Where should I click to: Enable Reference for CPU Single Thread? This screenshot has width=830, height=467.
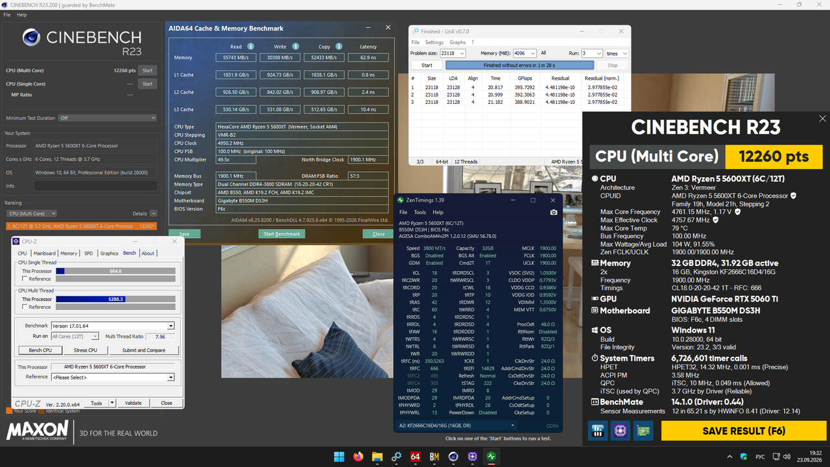point(25,279)
